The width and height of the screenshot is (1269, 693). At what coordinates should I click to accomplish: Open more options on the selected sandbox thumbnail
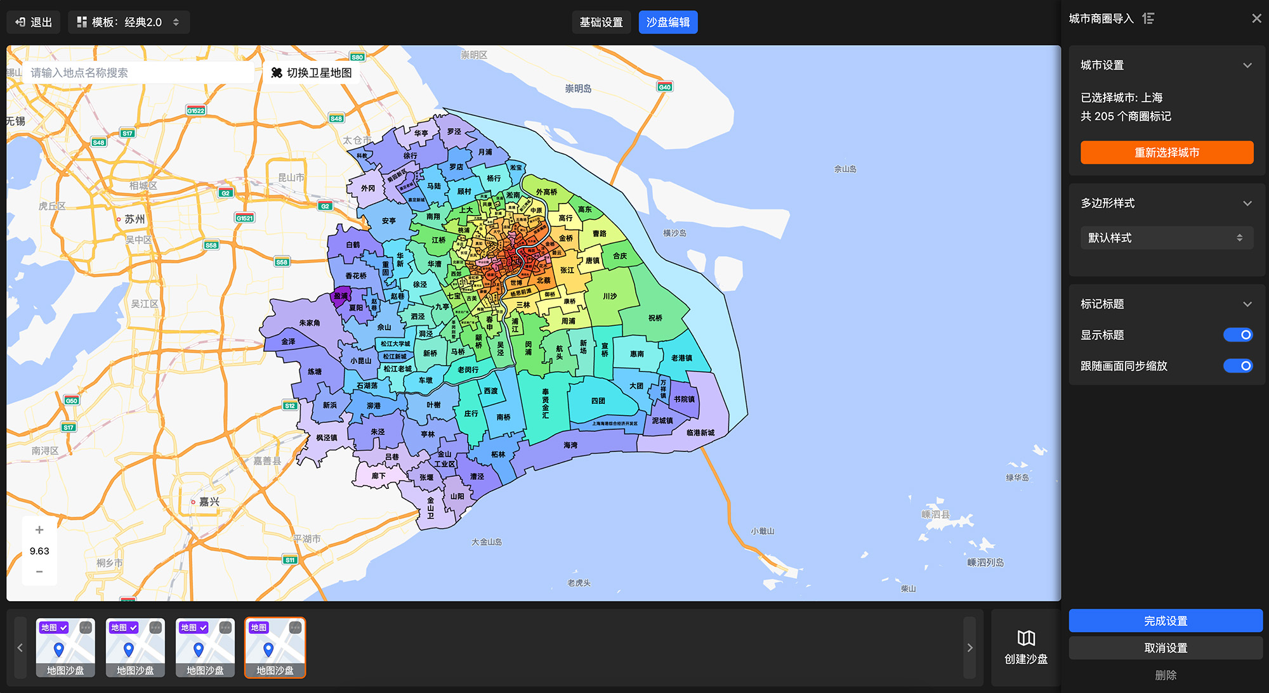(295, 628)
